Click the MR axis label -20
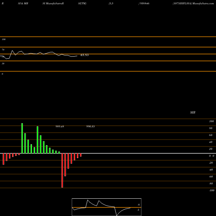Image resolution: width=216 pixels, height=216 pixels. 211,163
